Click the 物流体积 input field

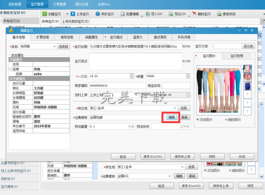170,127
